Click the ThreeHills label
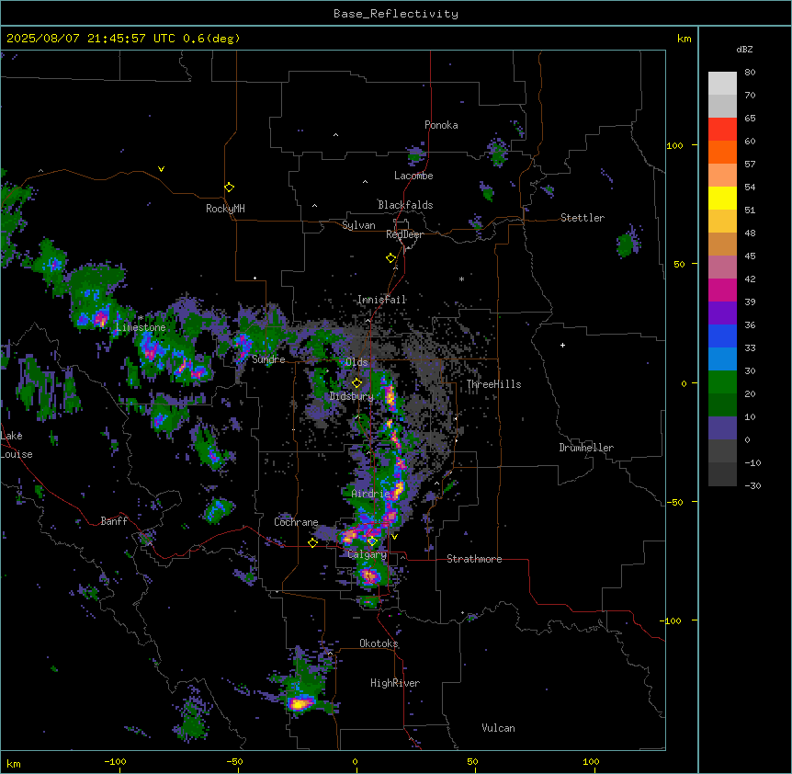This screenshot has width=792, height=774. click(494, 384)
